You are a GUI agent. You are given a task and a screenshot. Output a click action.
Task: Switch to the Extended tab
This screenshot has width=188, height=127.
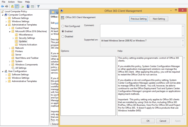pyautogui.click(x=55, y=124)
